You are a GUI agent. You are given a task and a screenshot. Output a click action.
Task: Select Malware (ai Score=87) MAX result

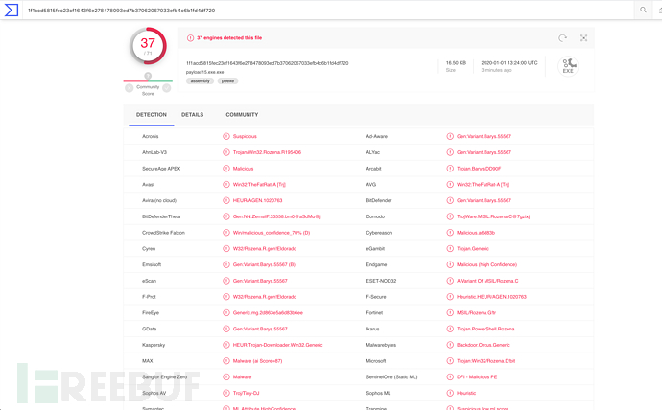(x=257, y=361)
